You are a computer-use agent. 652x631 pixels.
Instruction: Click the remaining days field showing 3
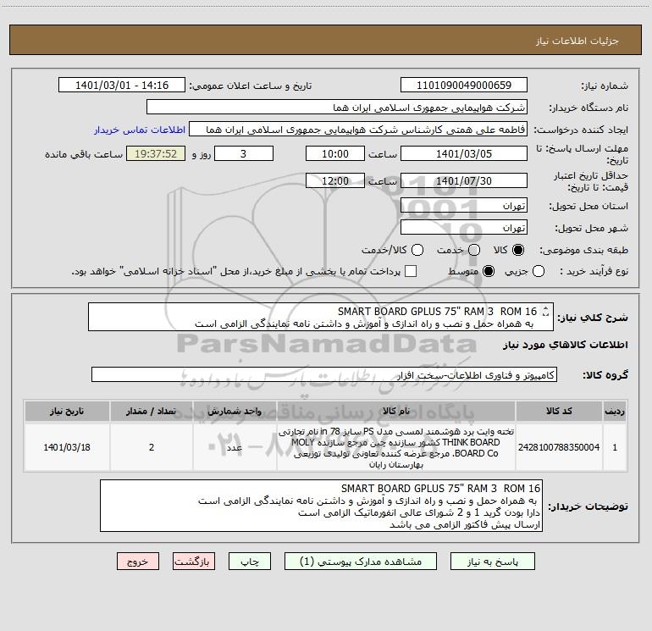244,153
